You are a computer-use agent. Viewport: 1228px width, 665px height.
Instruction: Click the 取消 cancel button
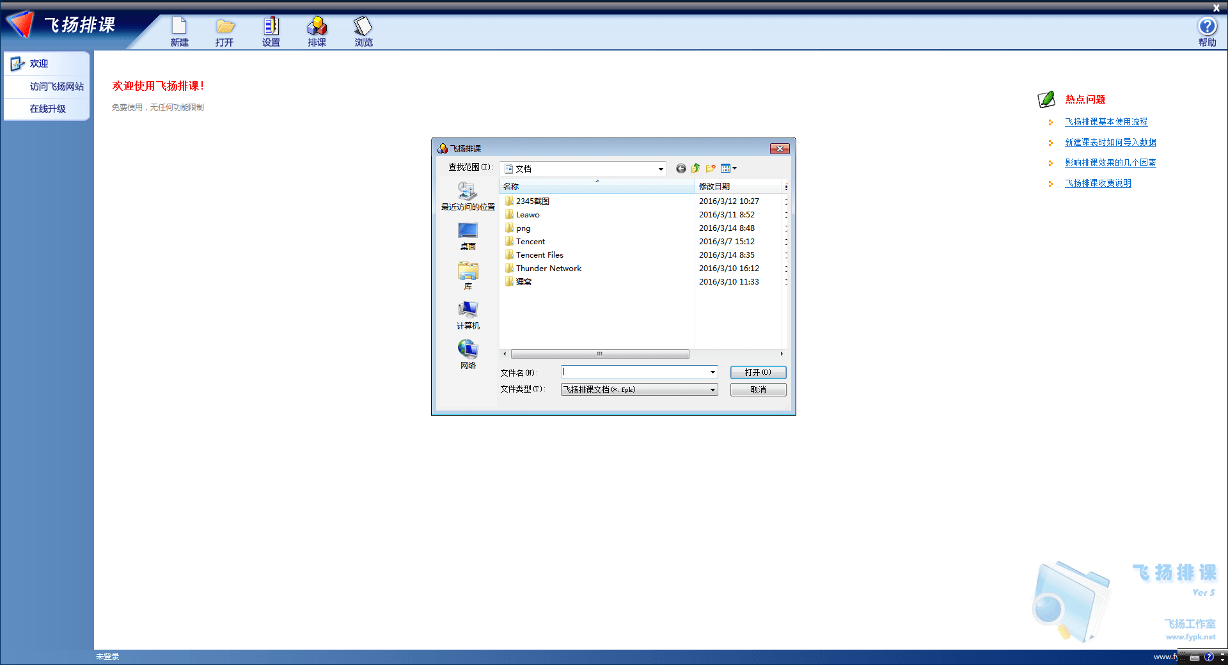point(758,389)
